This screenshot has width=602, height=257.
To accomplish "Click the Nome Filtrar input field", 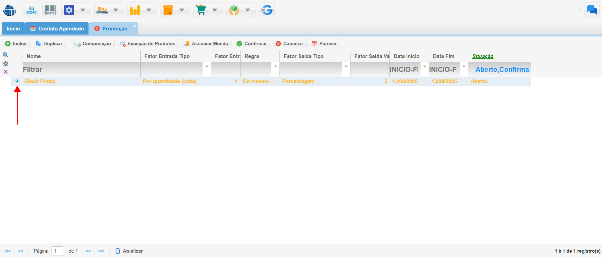I will [x=81, y=70].
